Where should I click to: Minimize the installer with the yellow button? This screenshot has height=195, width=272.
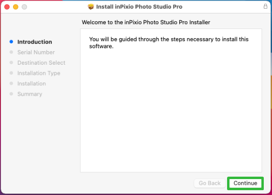pos(15,7)
